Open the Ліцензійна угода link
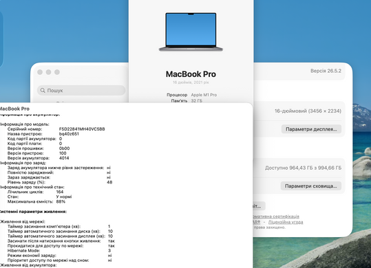This screenshot has height=268, width=371. point(286,222)
